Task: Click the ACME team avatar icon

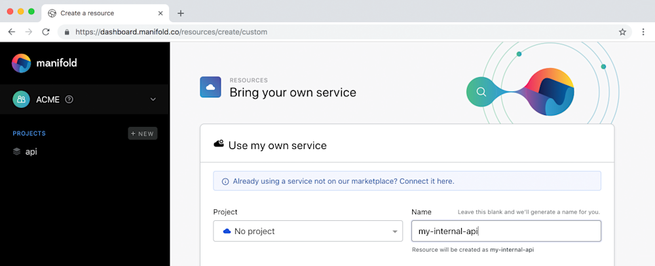Action: pyautogui.click(x=21, y=99)
